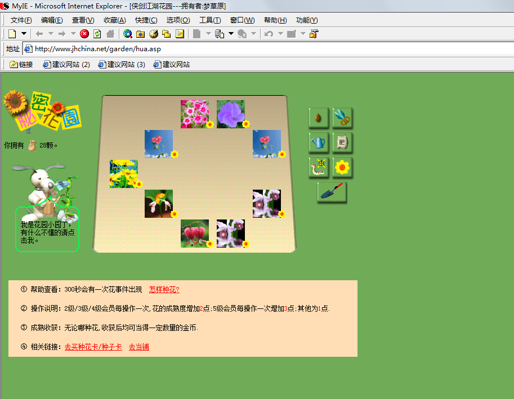Click the greyed-out globe toolbar icon

tap(242, 34)
